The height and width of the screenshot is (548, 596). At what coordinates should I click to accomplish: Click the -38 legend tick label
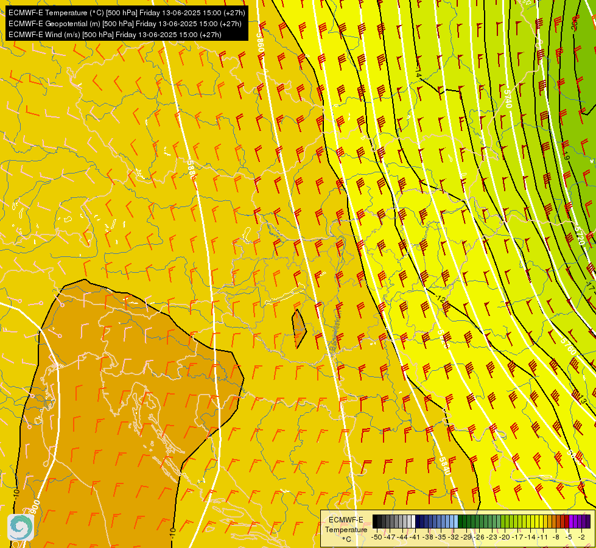[x=427, y=538]
